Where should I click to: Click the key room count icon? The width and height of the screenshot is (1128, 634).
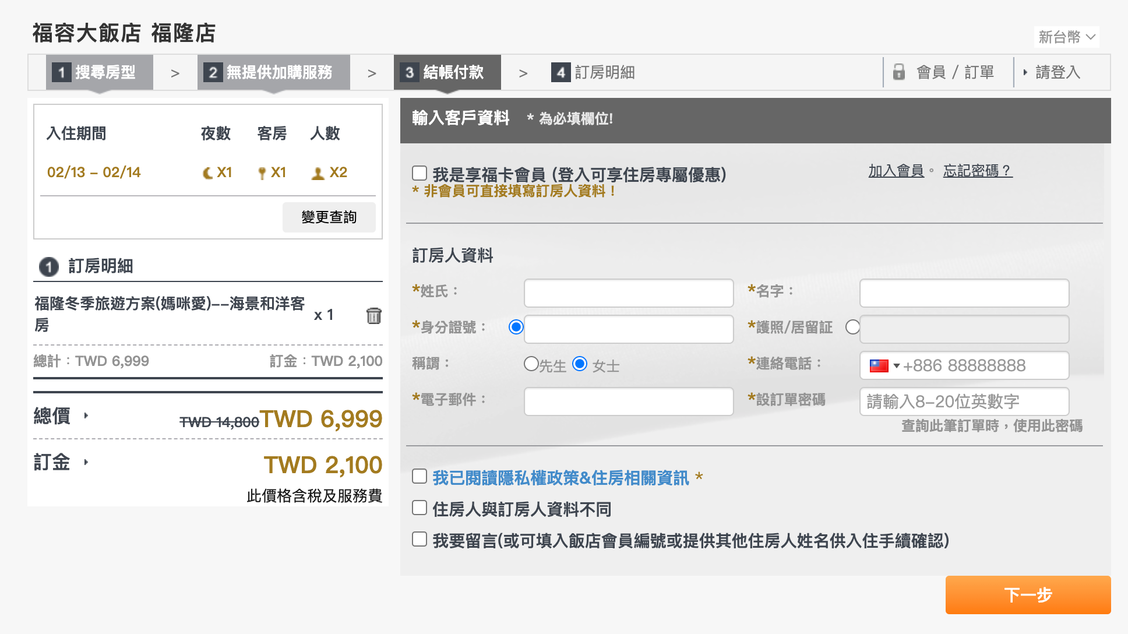(x=262, y=173)
